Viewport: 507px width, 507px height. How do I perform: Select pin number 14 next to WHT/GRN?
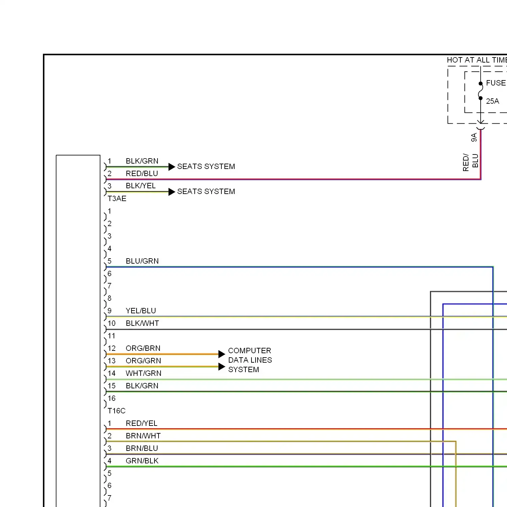(112, 373)
